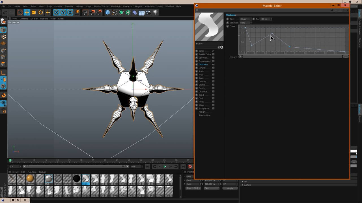Viewport: 362px width, 203px height.
Task: Enable the Frizz channel checkbox
Action: pyautogui.click(x=213, y=75)
